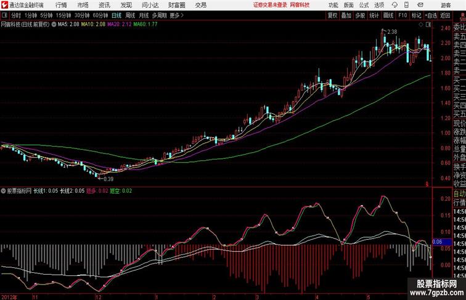Toggle the side panel icon beside the diamond
Image resolution: width=466 pixels, height=300 pixels.
pyautogui.click(x=428, y=25)
